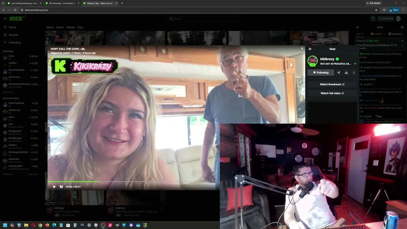Screen dimensions: 407x229
Task: Focus the address bar URL
Action: (37, 10)
